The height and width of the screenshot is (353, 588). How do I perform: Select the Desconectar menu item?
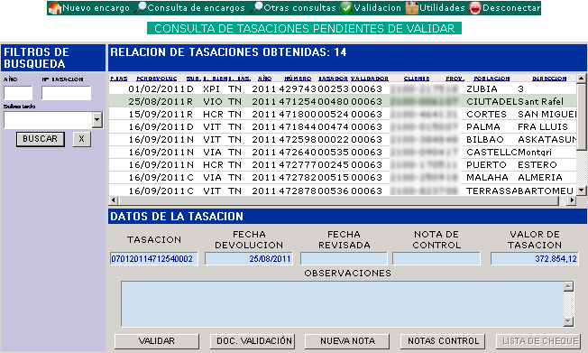(511, 8)
